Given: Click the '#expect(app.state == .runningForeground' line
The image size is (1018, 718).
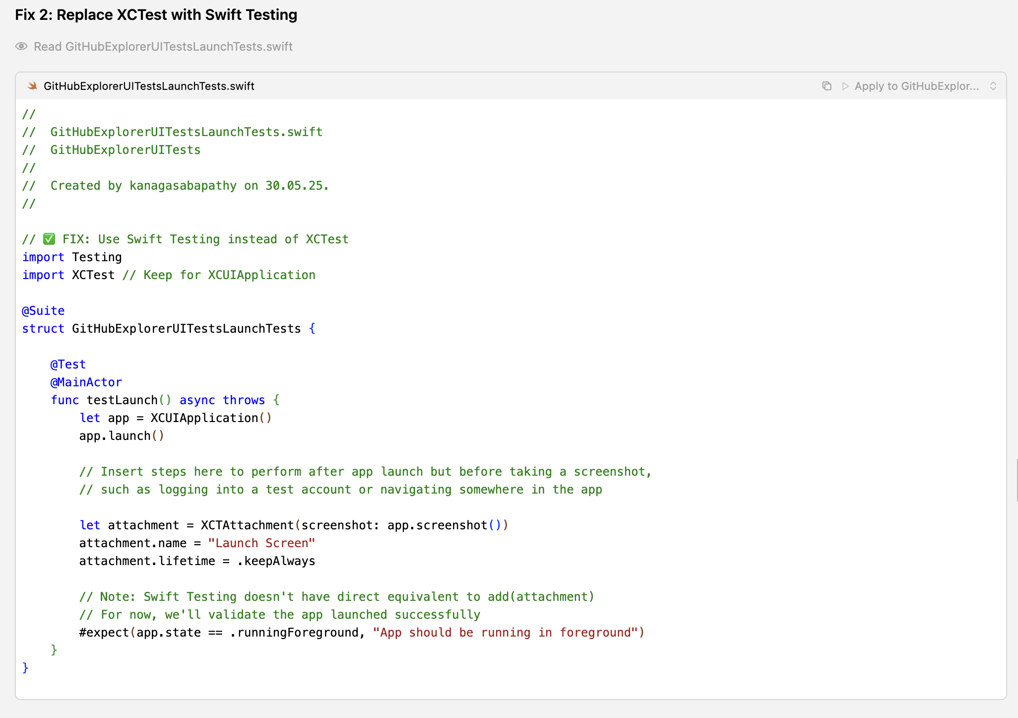Looking at the screenshot, I should pyautogui.click(x=362, y=633).
